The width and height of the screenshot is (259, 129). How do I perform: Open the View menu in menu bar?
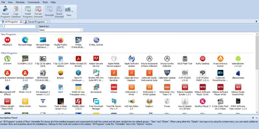click(10, 2)
